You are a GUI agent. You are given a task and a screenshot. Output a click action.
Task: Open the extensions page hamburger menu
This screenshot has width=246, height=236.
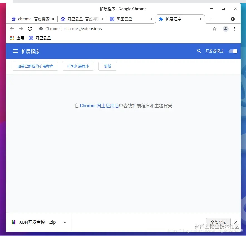coord(15,51)
